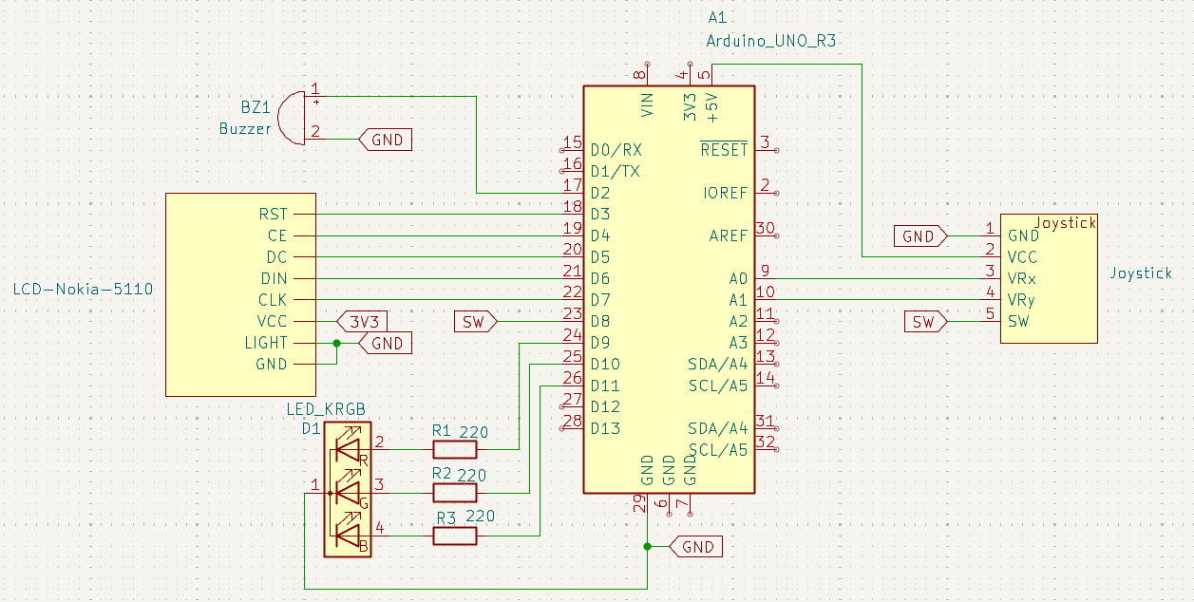
Task: Select the GND label beside Joystick pin 1
Action: tap(919, 236)
